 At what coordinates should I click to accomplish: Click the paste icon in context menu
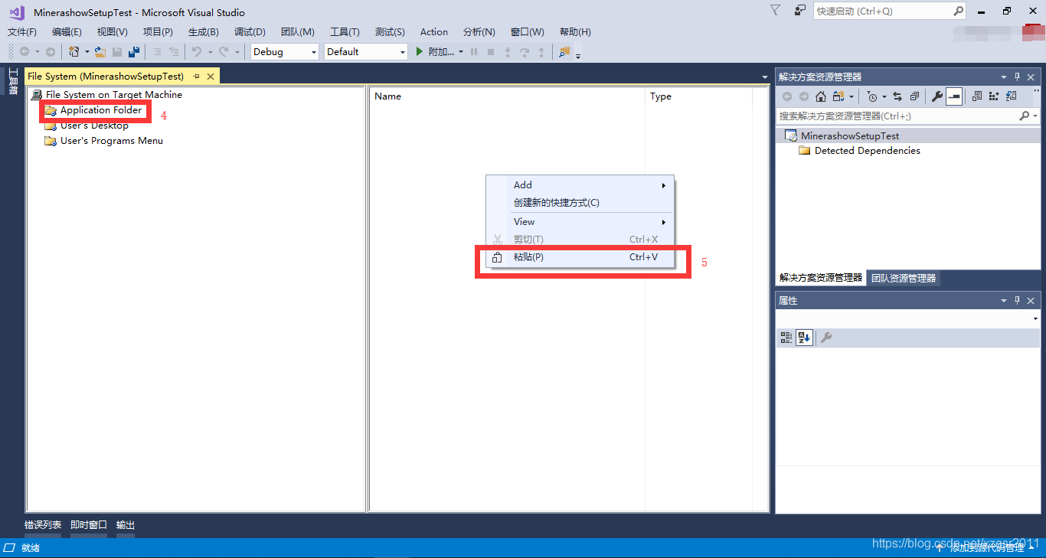[x=497, y=258]
